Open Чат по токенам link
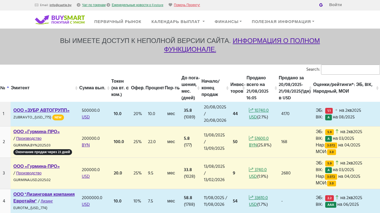This screenshot has width=380, height=213. pyautogui.click(x=94, y=5)
